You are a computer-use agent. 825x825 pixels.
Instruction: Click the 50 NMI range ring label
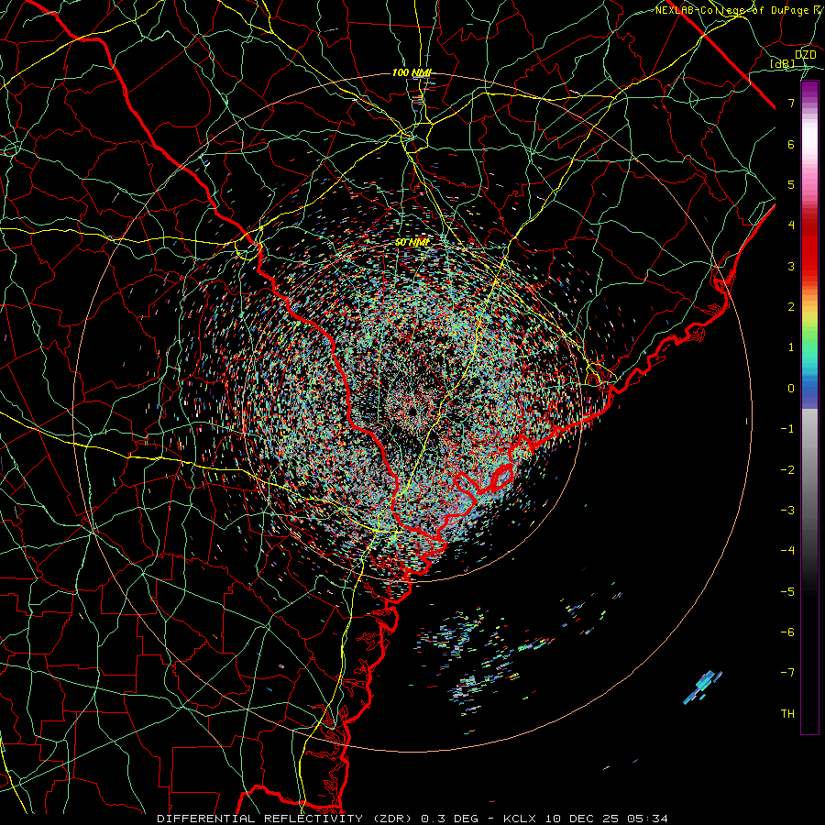(x=412, y=243)
